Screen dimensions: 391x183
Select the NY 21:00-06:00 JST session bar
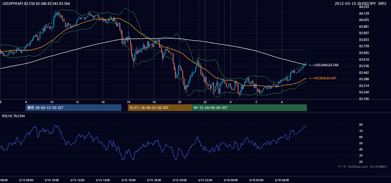249,108
